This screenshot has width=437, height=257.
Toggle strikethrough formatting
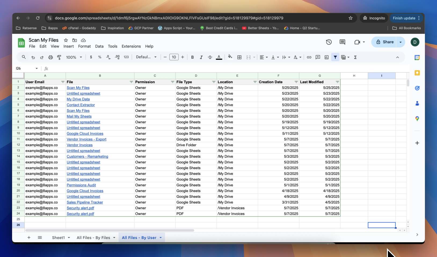(x=210, y=57)
